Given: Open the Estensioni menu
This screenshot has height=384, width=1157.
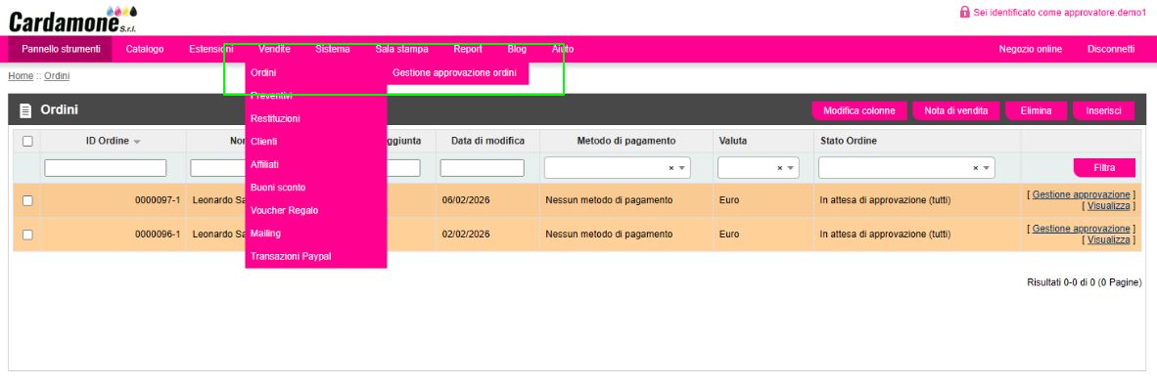Looking at the screenshot, I should (x=211, y=50).
